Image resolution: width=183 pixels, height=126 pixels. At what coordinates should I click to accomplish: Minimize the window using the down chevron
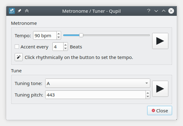(x=156, y=11)
